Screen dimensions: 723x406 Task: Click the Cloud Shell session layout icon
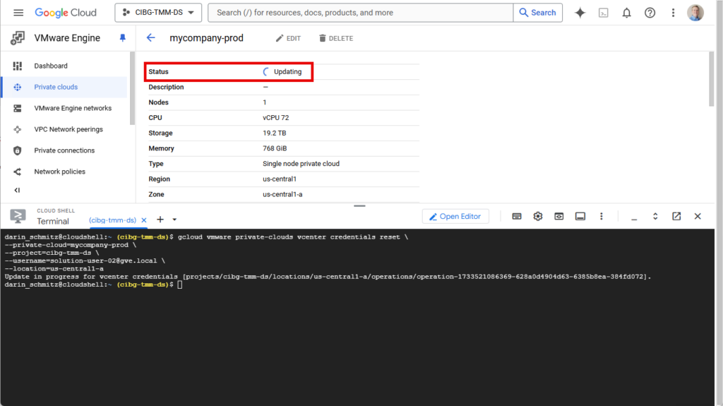pyautogui.click(x=580, y=216)
